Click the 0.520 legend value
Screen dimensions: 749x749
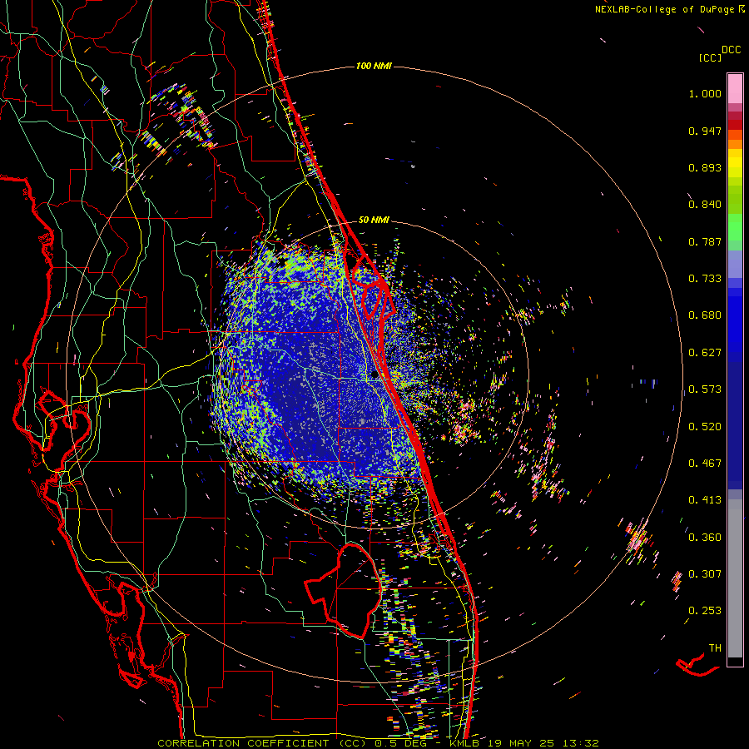(705, 427)
